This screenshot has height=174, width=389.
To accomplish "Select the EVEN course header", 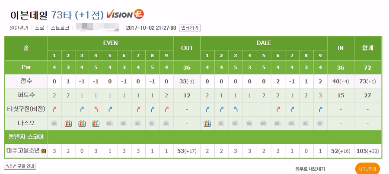I will (110, 43).
